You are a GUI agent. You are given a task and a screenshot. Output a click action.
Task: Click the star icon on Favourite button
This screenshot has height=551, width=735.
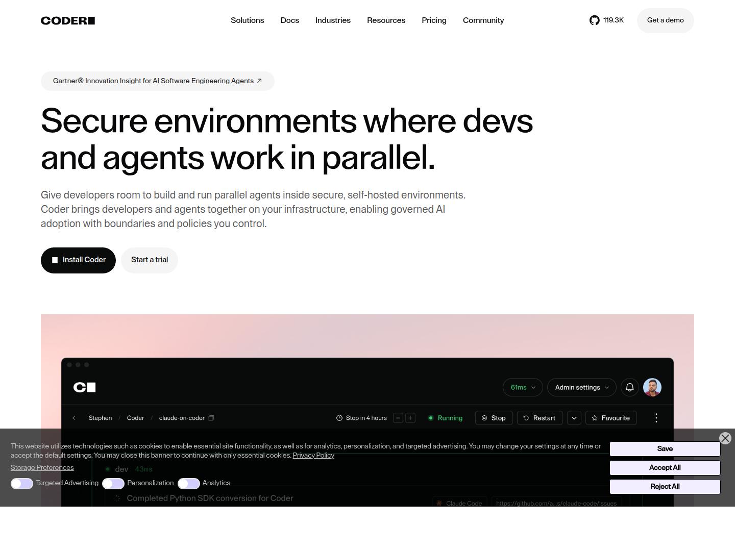pyautogui.click(x=595, y=418)
